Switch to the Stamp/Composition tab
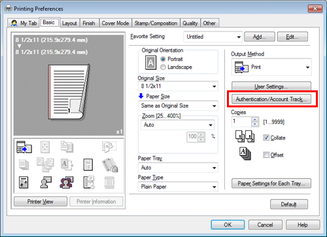 coord(156,23)
